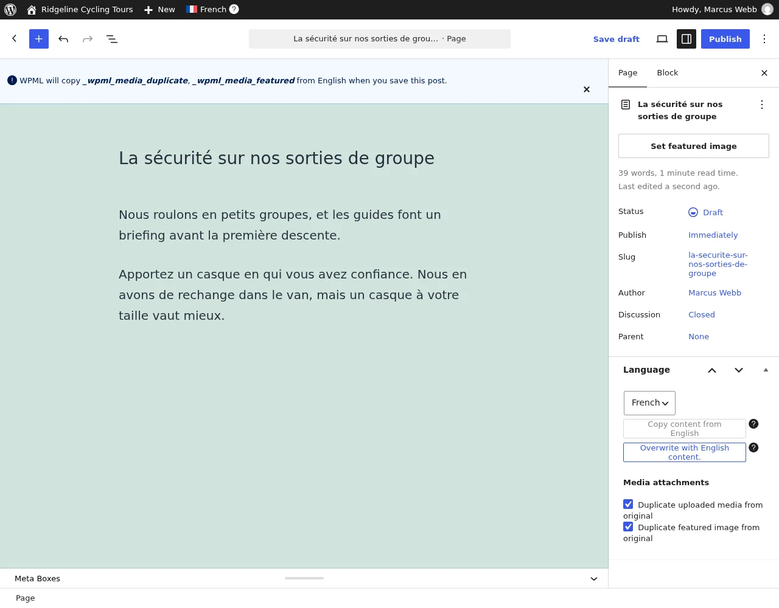Viewport: 779px width, 608px height.
Task: Uncheck Duplicate uploaded media from original
Action: click(x=628, y=504)
